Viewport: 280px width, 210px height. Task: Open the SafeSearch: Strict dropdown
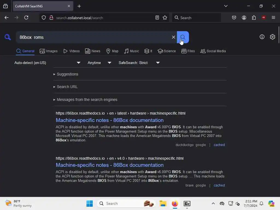click(139, 63)
